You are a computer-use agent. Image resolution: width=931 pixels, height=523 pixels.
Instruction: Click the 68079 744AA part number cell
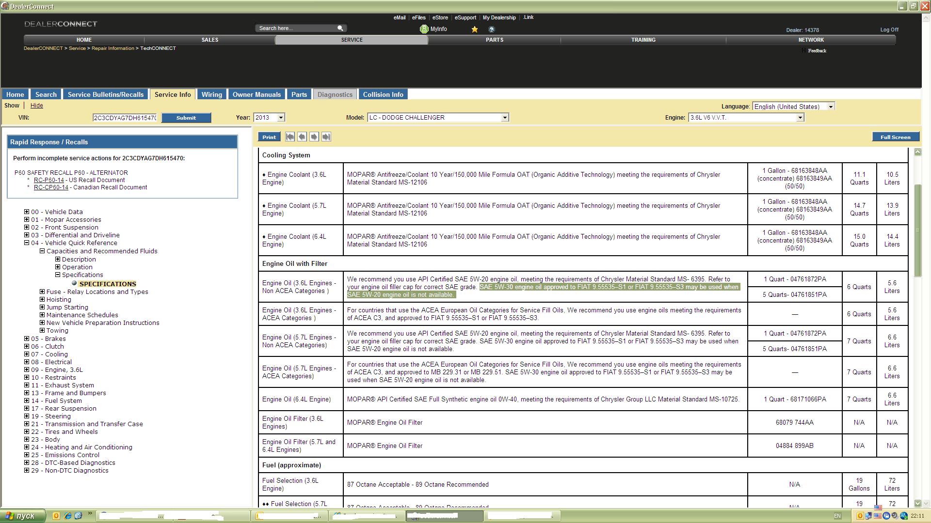(794, 422)
